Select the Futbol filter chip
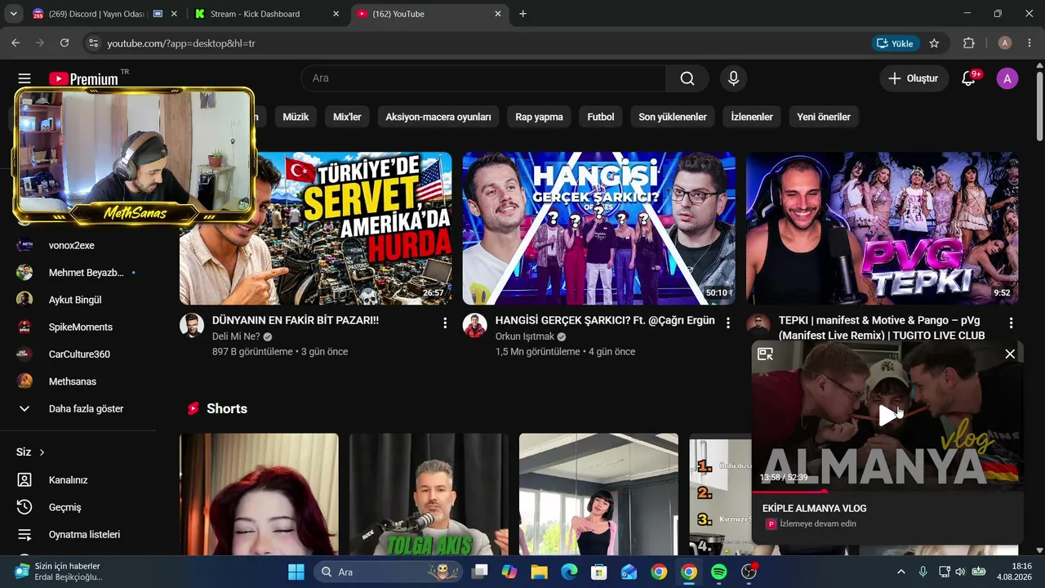The width and height of the screenshot is (1045, 588). (601, 117)
